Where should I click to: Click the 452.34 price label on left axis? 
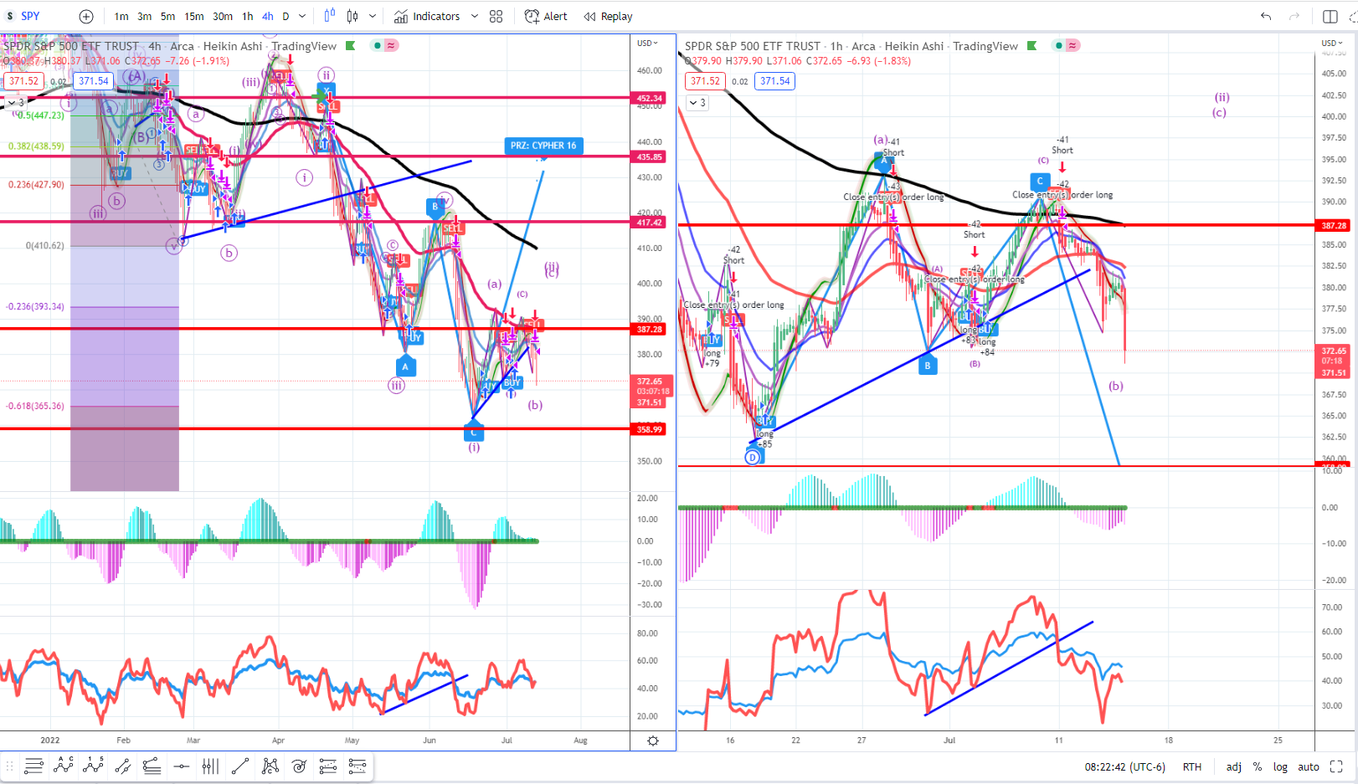click(650, 98)
